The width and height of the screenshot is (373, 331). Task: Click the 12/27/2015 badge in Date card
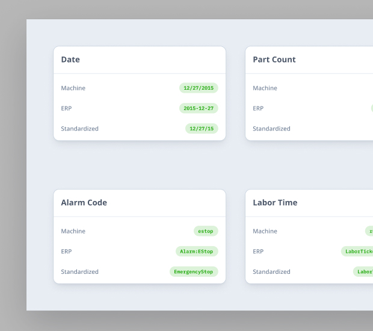tap(199, 88)
